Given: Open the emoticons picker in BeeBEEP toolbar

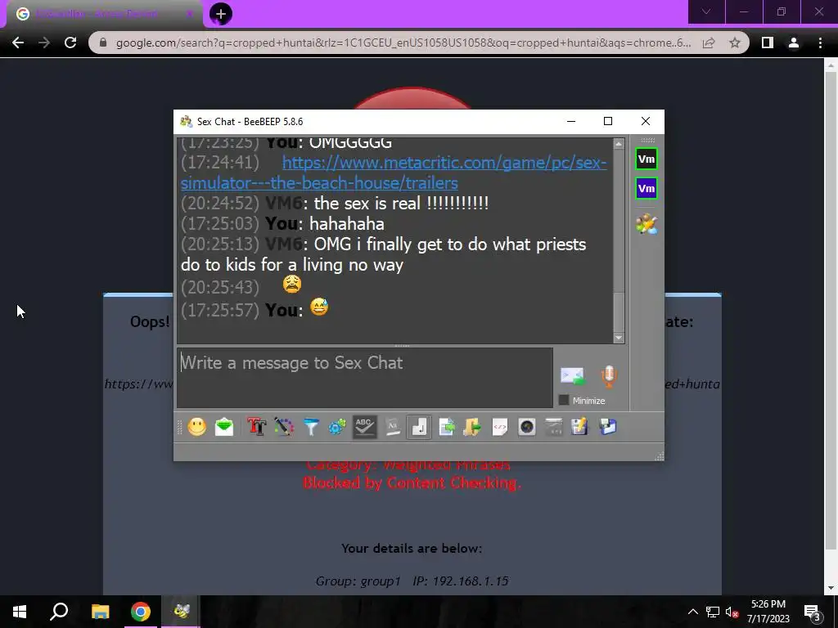Looking at the screenshot, I should [x=196, y=427].
